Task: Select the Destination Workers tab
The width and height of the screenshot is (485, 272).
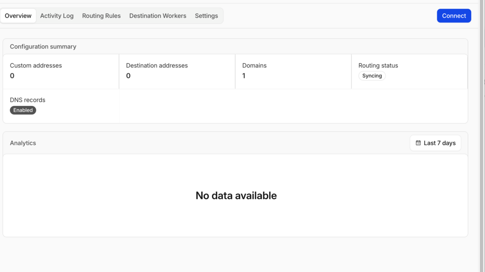Action: (x=158, y=16)
